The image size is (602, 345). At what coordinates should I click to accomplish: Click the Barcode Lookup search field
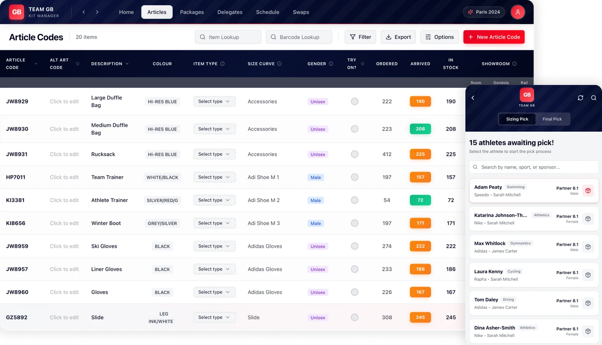coord(299,37)
